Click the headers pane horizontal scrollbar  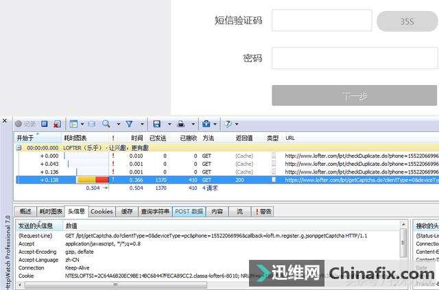(115, 285)
